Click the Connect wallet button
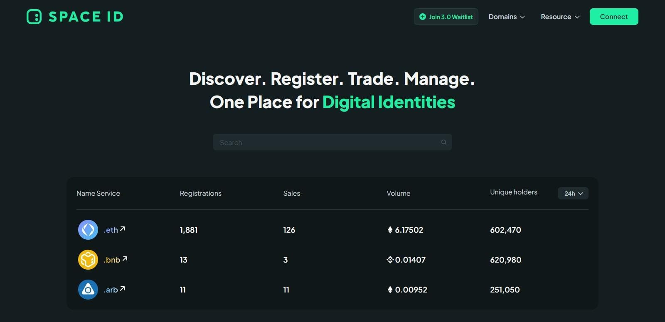Screen dimensions: 665x322 tap(614, 17)
